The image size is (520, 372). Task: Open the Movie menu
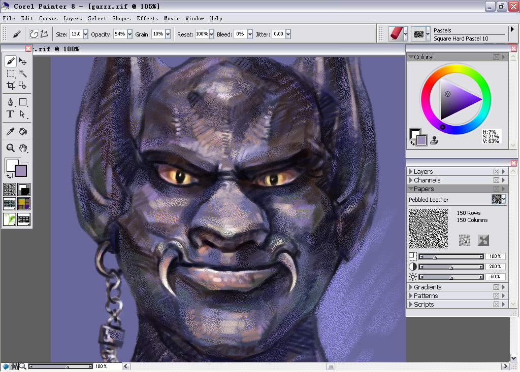172,19
